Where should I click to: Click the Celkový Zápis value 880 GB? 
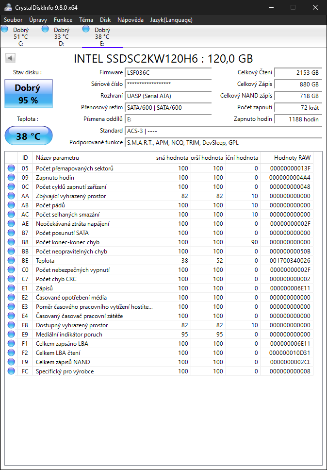click(x=298, y=84)
